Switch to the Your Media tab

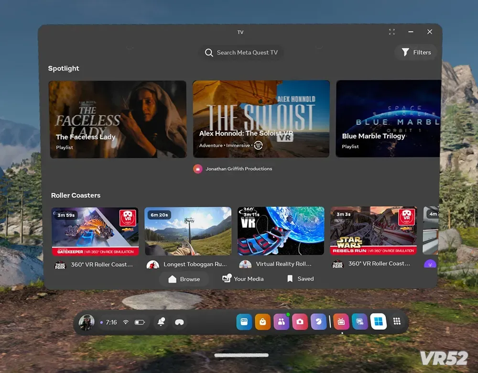(x=243, y=279)
